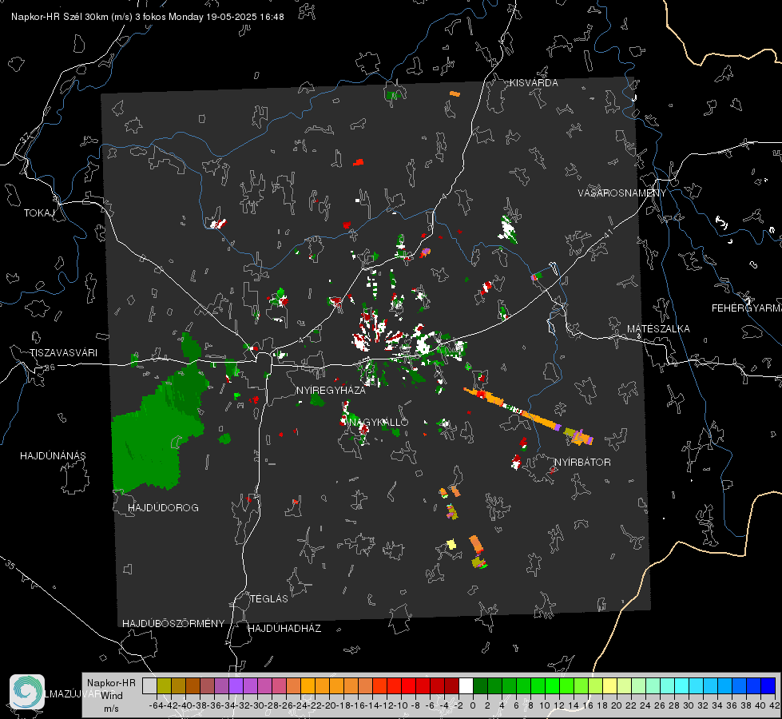Select the KISVÁRDA city label
The height and width of the screenshot is (719, 782).
534,83
